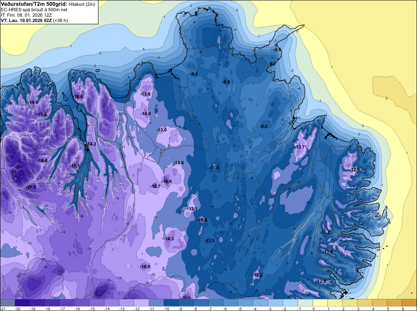Click the leftmost gray-blue legend swatch

(8, 303)
